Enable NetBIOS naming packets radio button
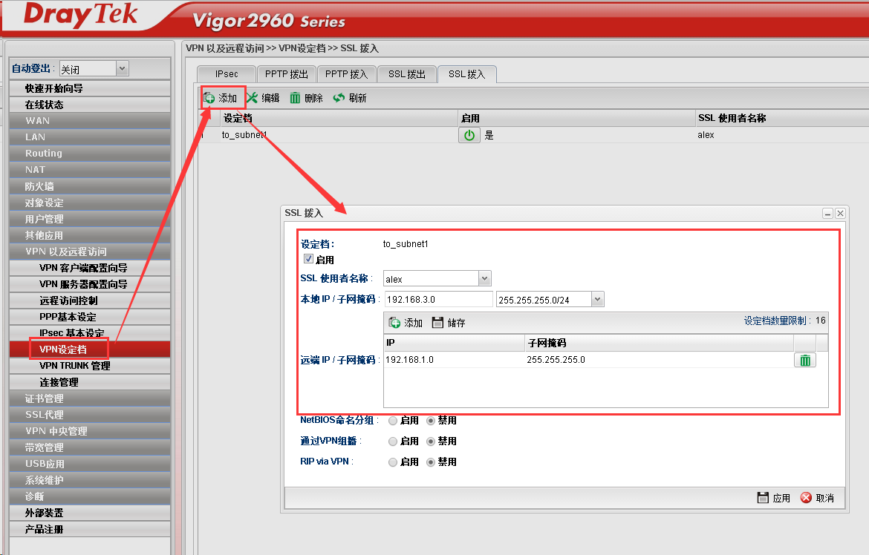This screenshot has width=869, height=555. click(393, 420)
